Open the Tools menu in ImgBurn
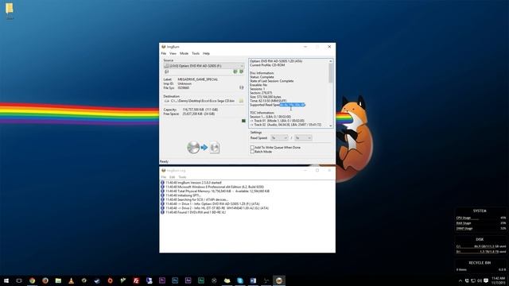The image size is (509, 286). click(x=196, y=53)
